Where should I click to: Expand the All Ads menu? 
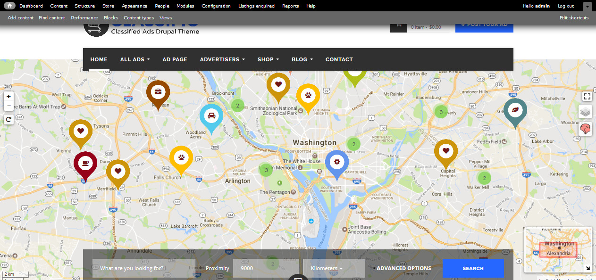[x=134, y=59]
